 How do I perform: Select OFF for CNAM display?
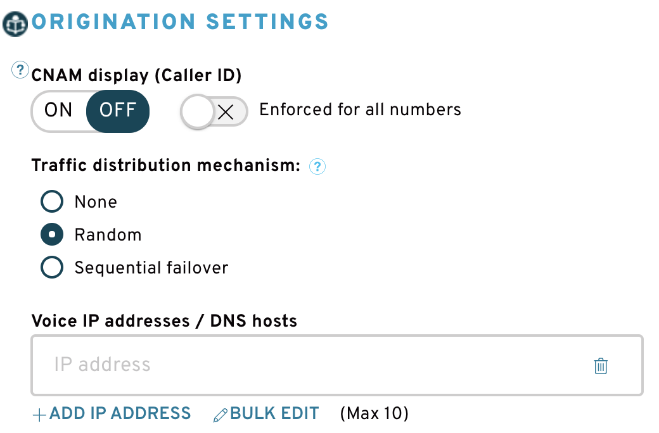coord(118,110)
